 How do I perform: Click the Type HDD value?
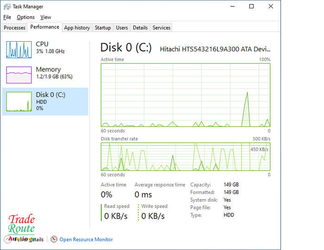pyautogui.click(x=229, y=215)
